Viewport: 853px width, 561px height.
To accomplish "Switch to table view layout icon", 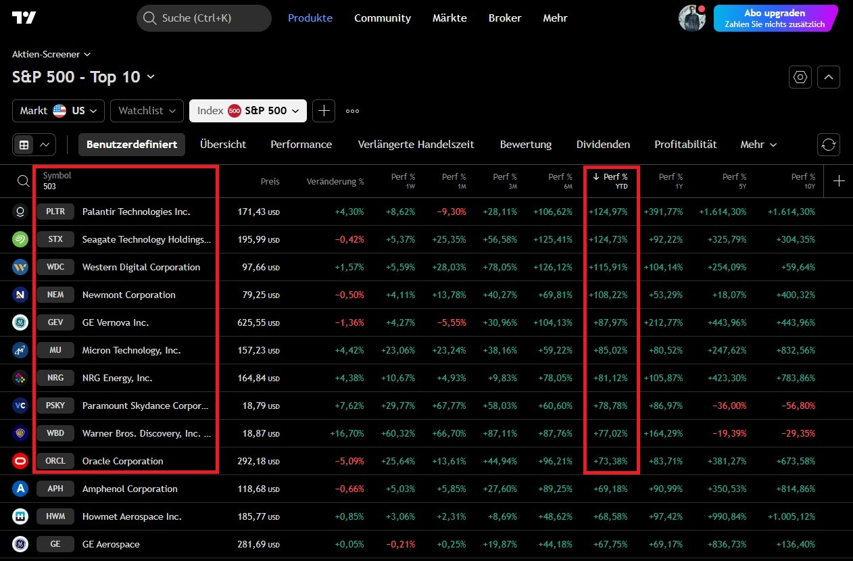I will [24, 145].
